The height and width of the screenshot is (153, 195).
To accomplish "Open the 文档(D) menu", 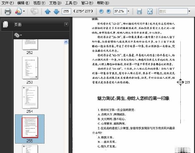I will [x=55, y=3].
